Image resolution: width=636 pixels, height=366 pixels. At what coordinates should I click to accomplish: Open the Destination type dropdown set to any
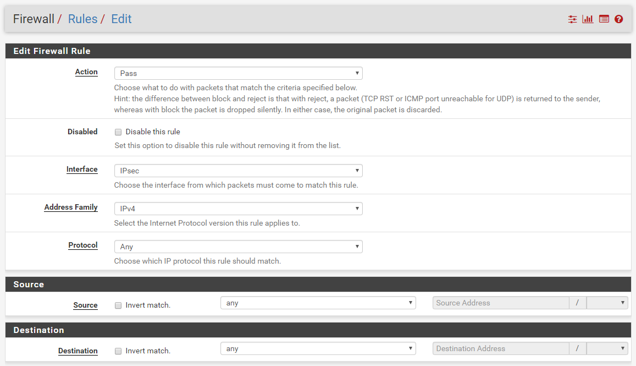(318, 348)
